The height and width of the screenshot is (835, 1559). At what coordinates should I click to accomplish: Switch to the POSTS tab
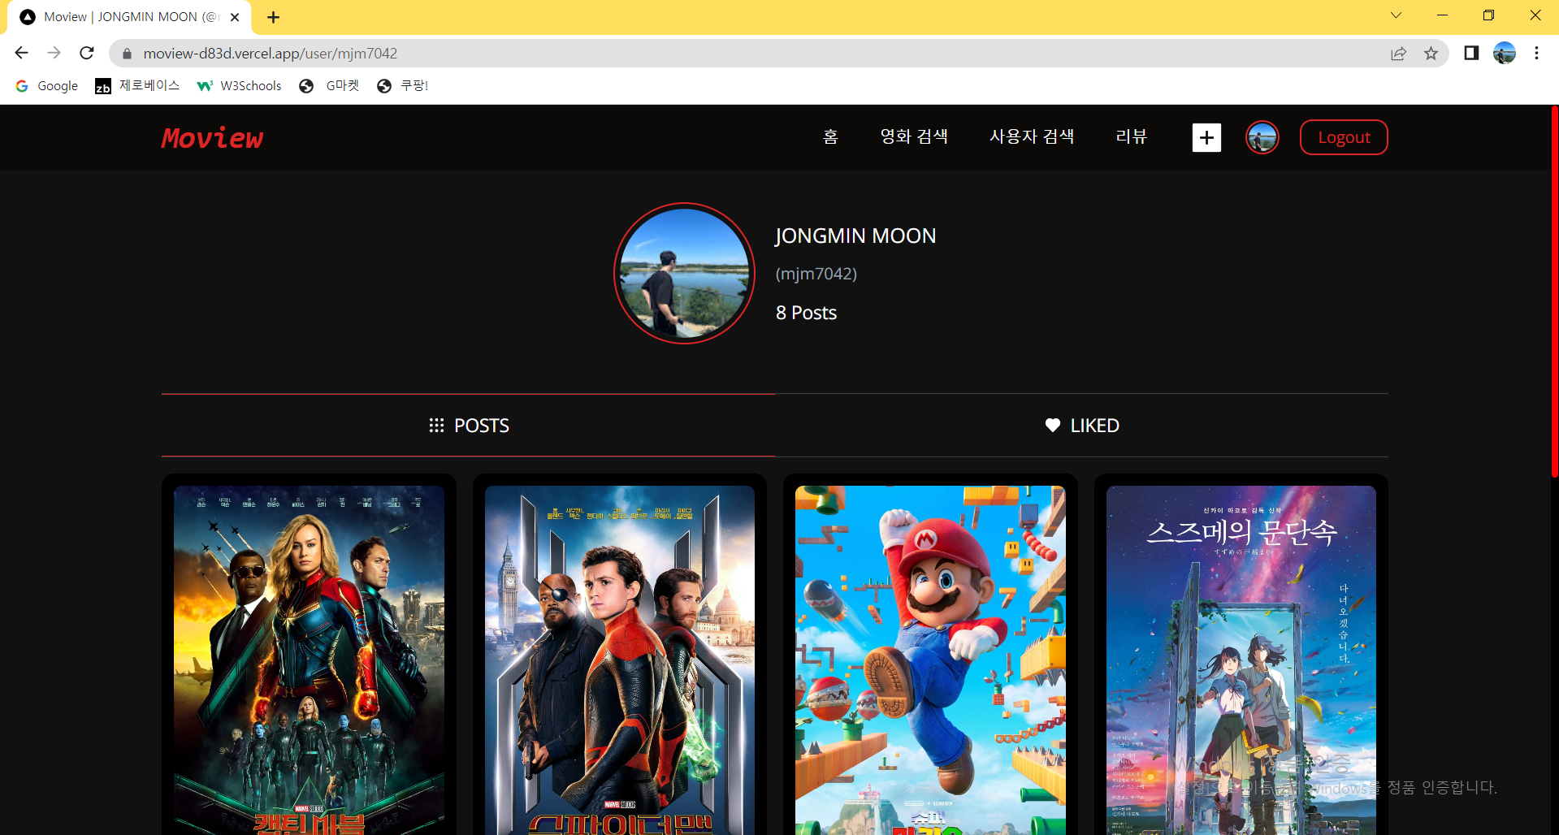click(x=469, y=426)
